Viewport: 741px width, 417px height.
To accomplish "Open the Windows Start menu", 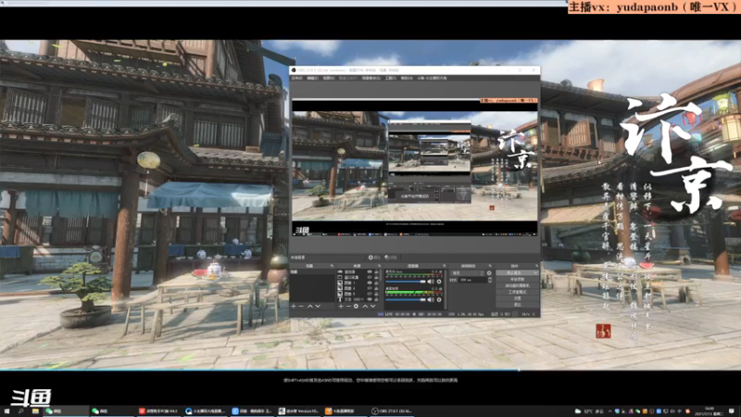I will [x=6, y=411].
